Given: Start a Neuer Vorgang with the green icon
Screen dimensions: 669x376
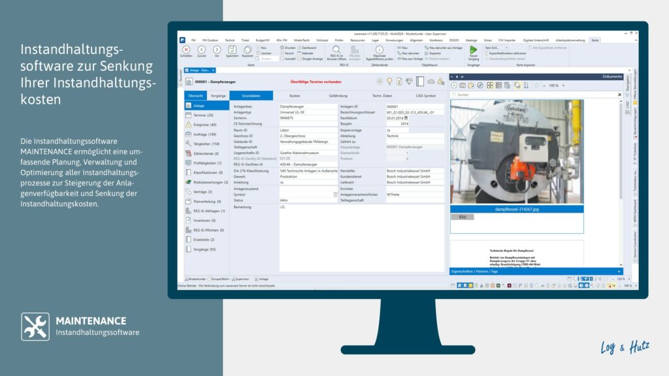Looking at the screenshot, I should 473,48.
